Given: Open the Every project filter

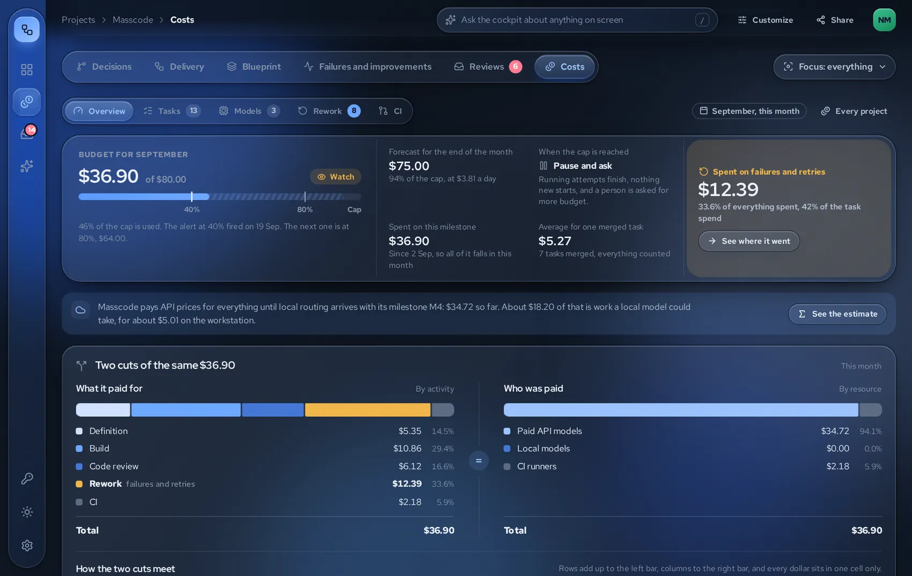Looking at the screenshot, I should point(854,111).
